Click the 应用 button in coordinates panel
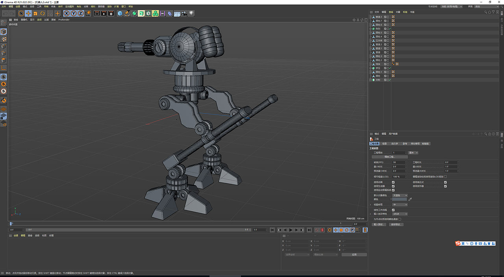 pyautogui.click(x=354, y=255)
